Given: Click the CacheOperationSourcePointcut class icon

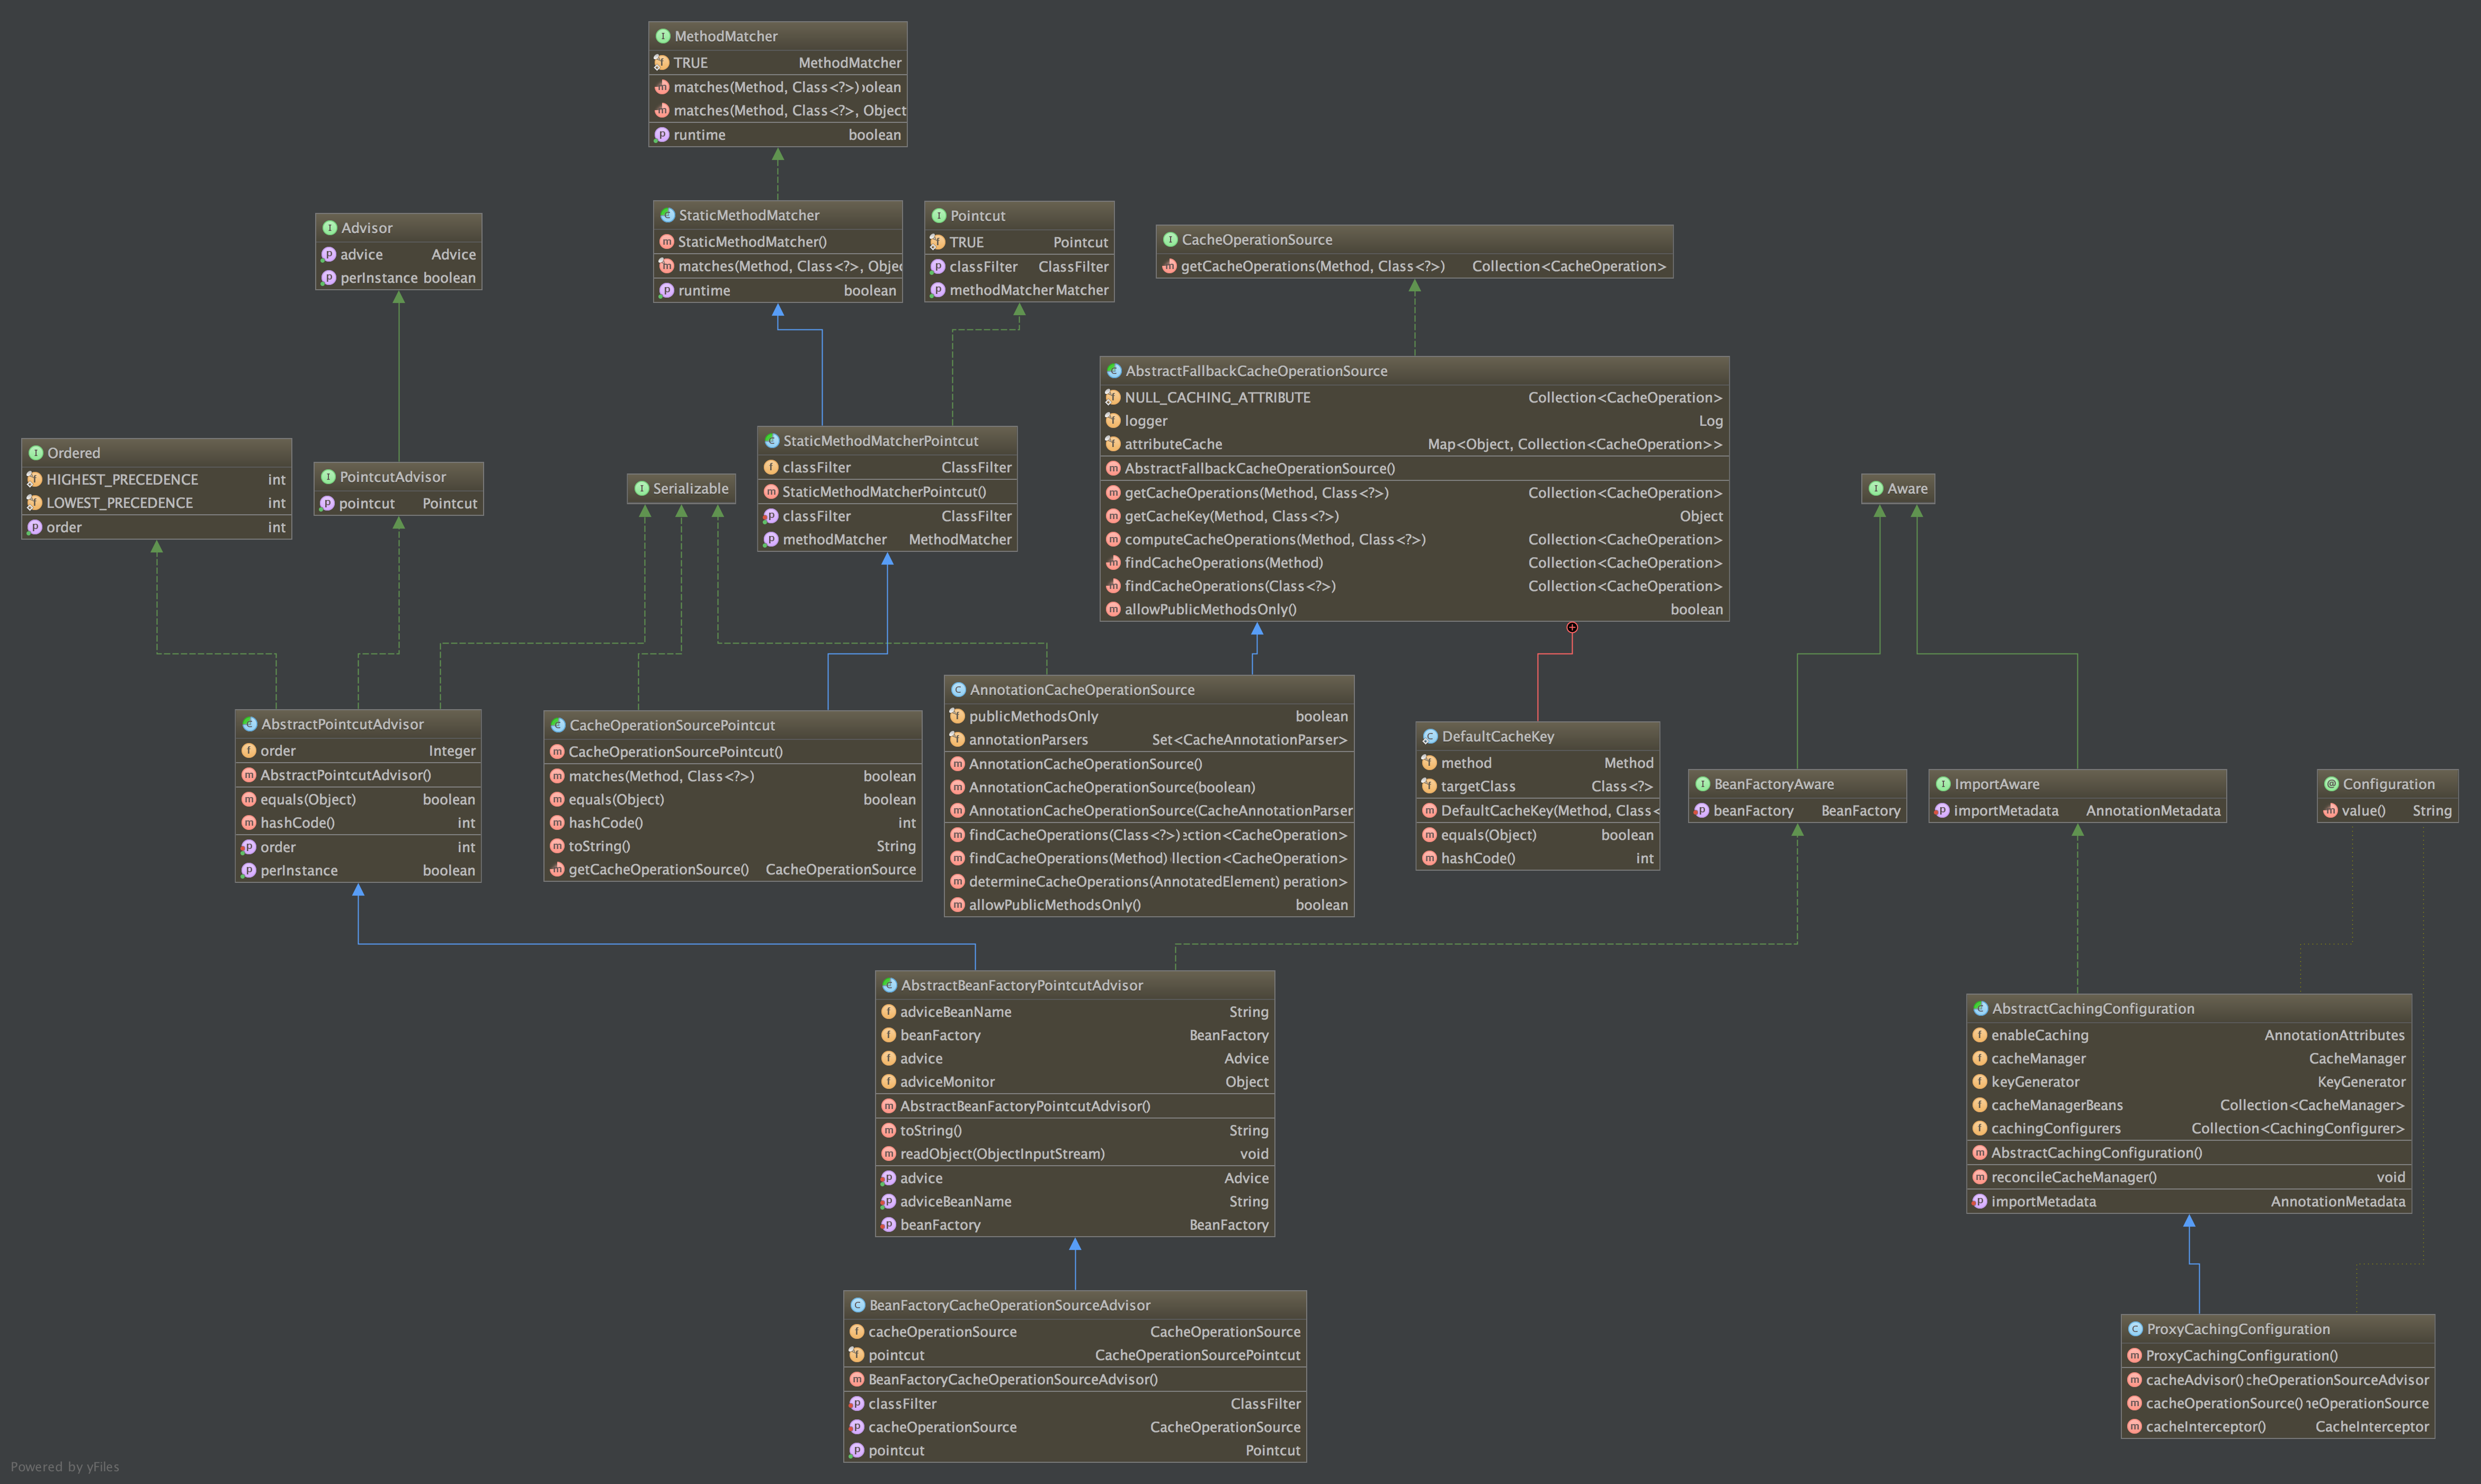Looking at the screenshot, I should pyautogui.click(x=557, y=725).
